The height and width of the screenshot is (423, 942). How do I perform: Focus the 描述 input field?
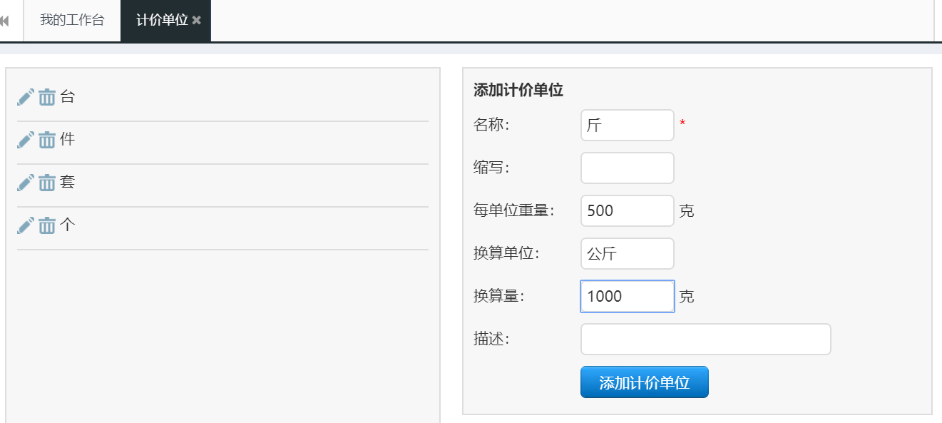pyautogui.click(x=706, y=339)
